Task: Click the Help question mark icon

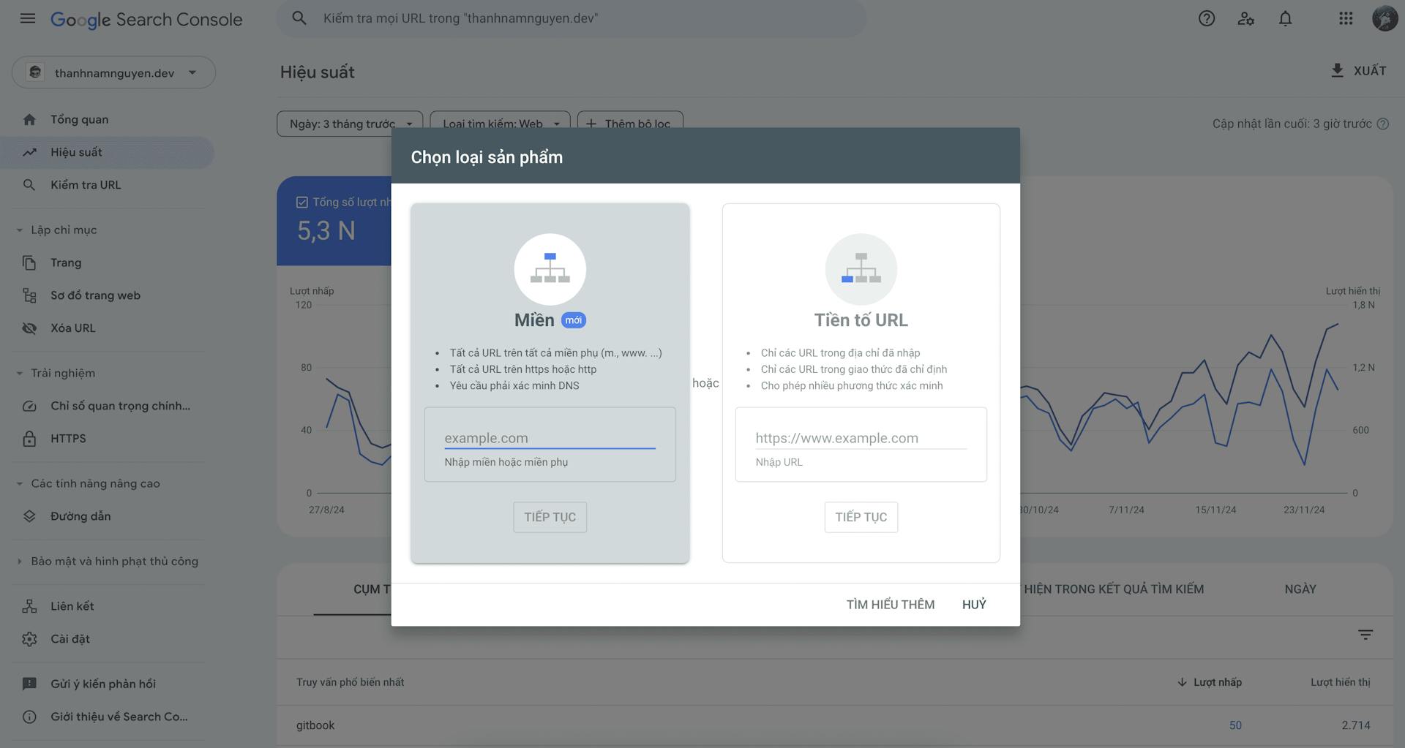Action: (1206, 18)
